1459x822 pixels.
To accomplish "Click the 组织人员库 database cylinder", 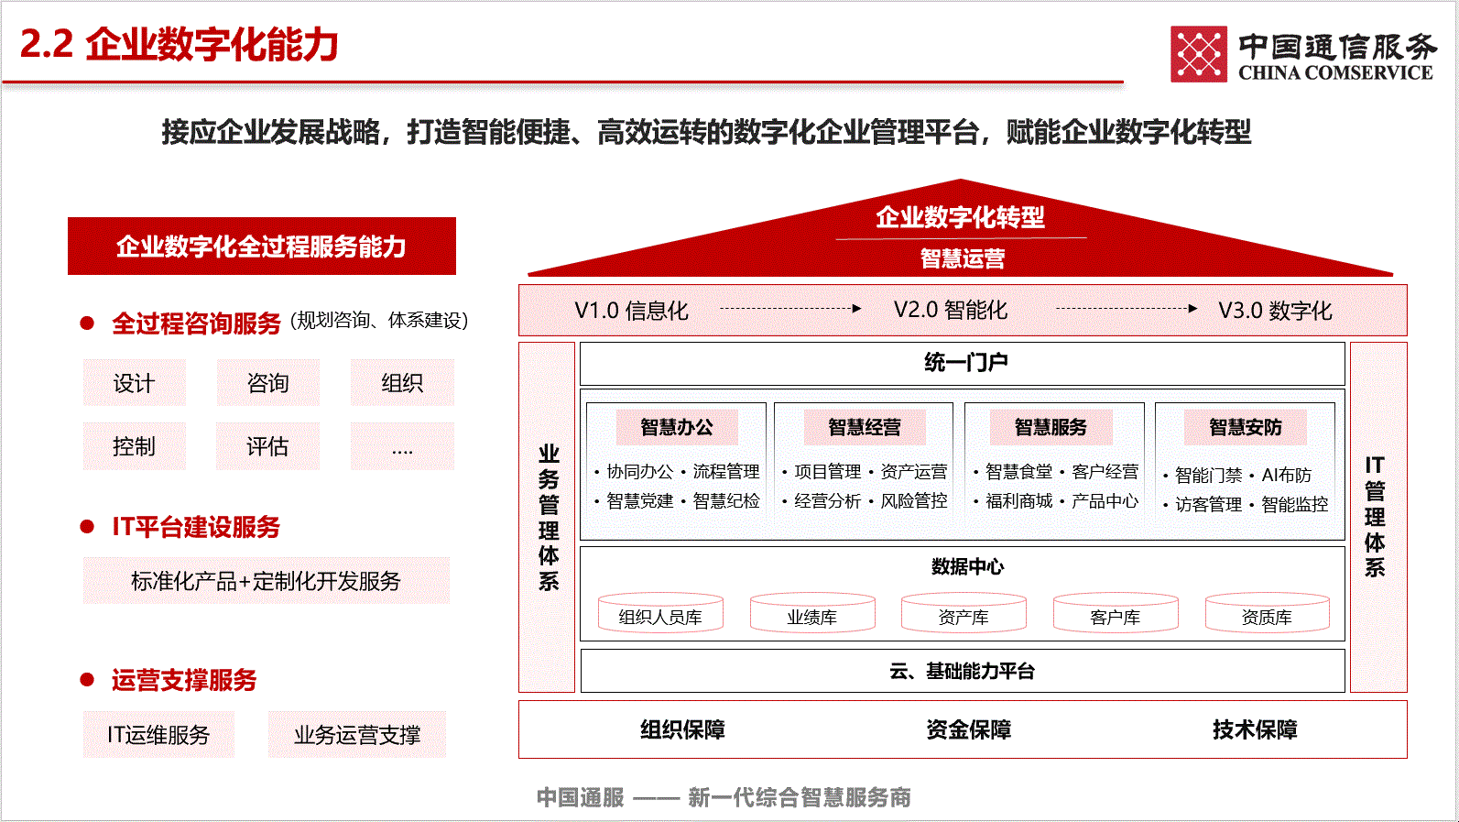I will click(x=660, y=613).
